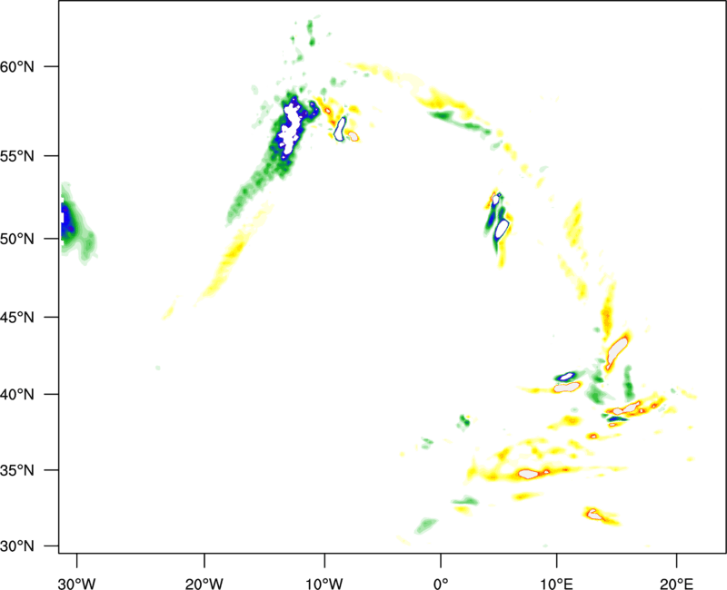Click the 55°N latitude axis label
Screen dimensions: 727x590
pos(17,156)
